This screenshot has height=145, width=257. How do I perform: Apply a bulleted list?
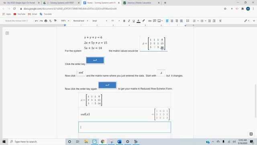(x=202, y=21)
